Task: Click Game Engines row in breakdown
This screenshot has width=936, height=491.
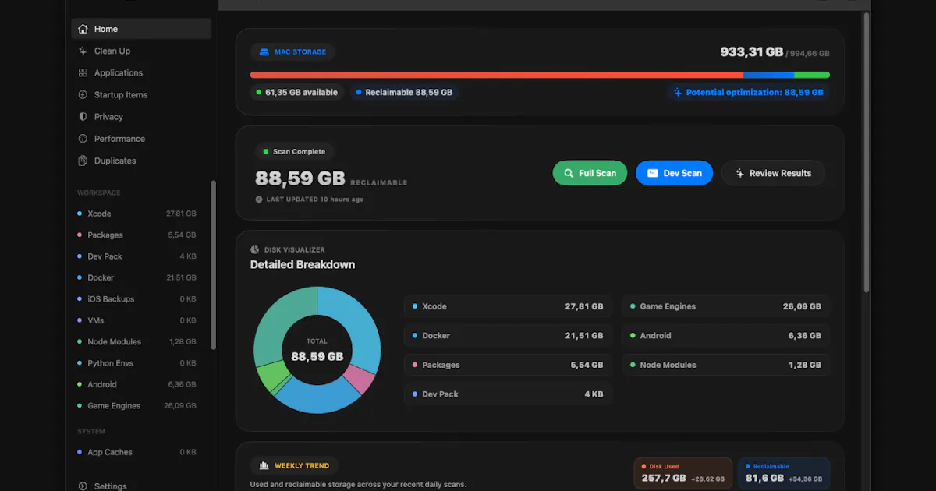Action: tap(725, 306)
